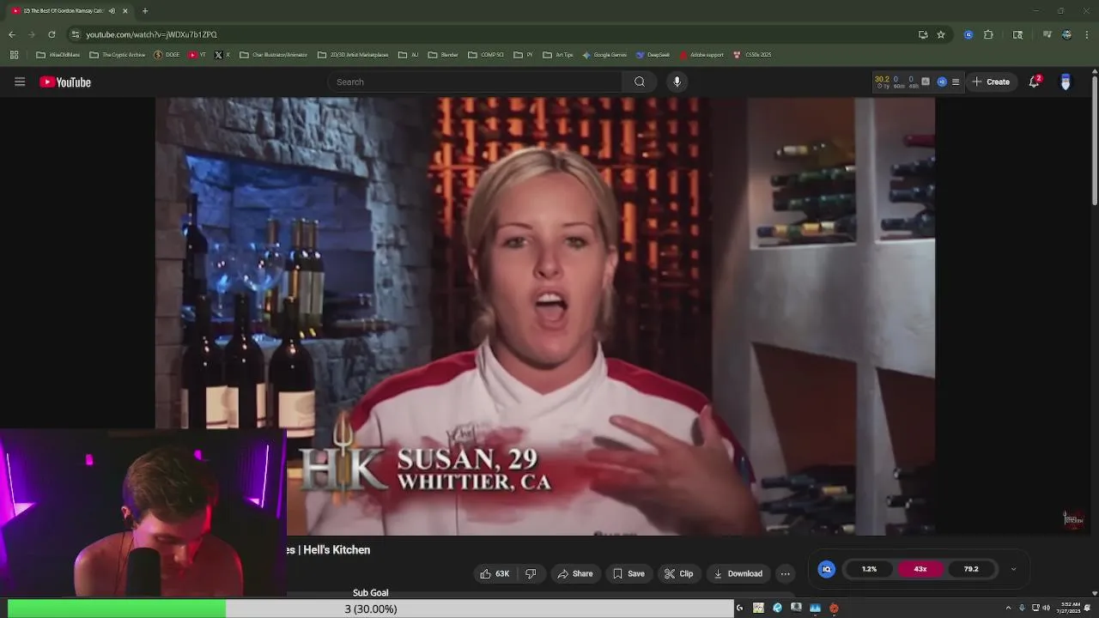Click the 79.2 stat pill
The height and width of the screenshot is (618, 1099).
click(x=971, y=569)
